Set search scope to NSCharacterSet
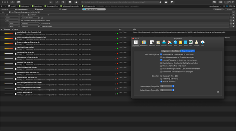The image size is (236, 131). [x=94, y=9]
